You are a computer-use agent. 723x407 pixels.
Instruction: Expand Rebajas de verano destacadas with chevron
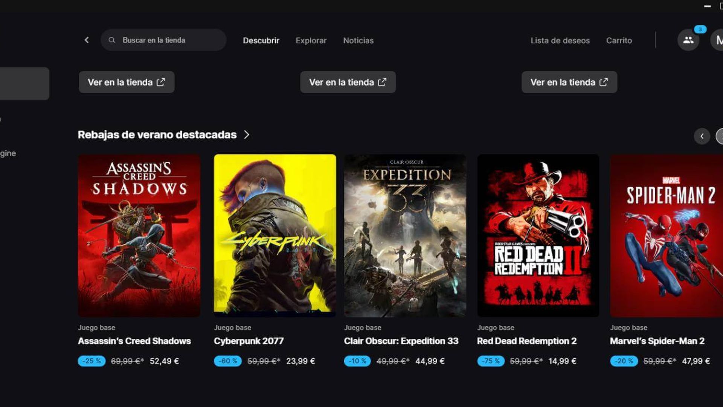pos(247,135)
